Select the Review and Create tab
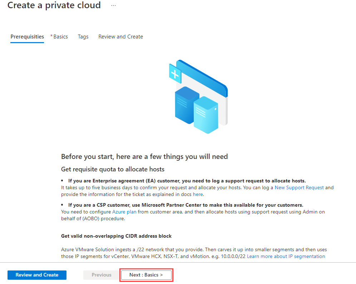Viewport: 356px width, 284px height. (x=120, y=37)
